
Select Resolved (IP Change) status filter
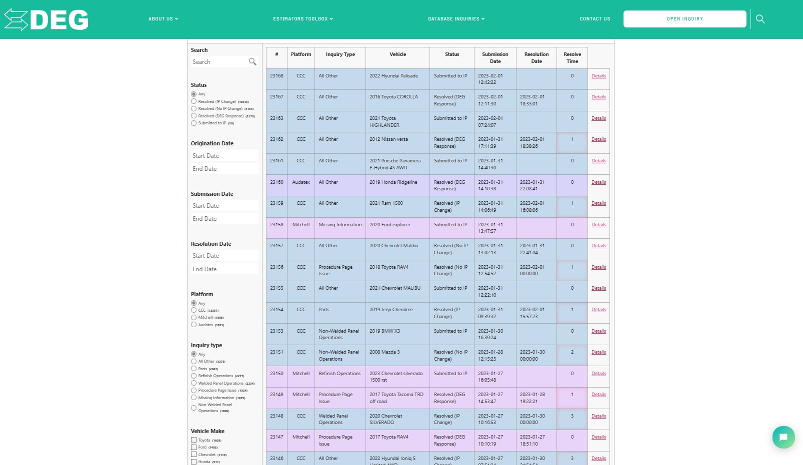click(193, 101)
